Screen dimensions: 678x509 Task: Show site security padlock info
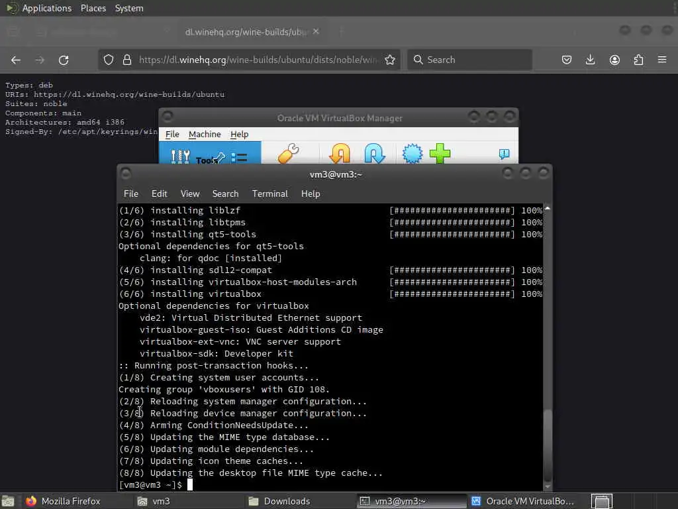point(126,60)
